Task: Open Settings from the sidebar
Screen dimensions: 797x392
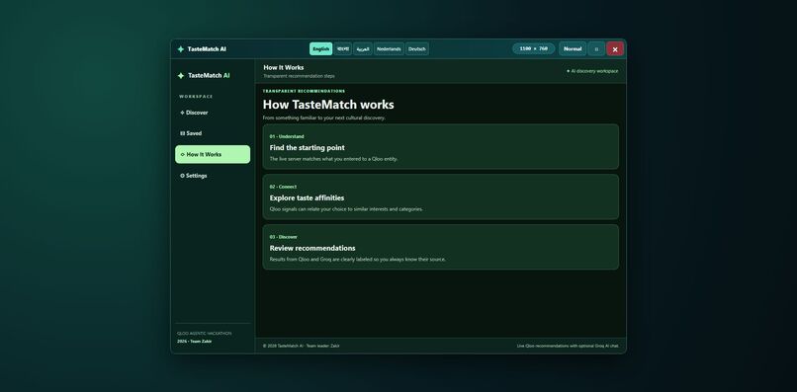Action: pos(213,176)
